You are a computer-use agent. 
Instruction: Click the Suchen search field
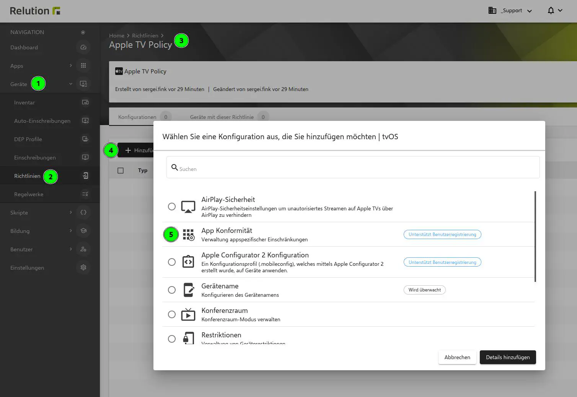tap(353, 167)
